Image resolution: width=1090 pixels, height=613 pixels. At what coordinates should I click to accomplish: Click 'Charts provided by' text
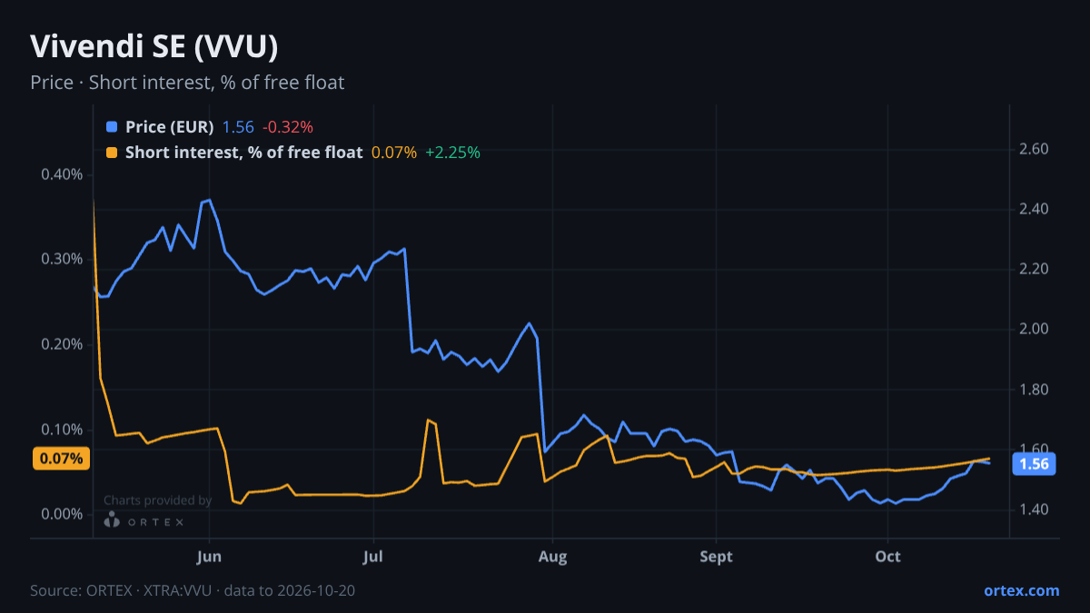157,500
